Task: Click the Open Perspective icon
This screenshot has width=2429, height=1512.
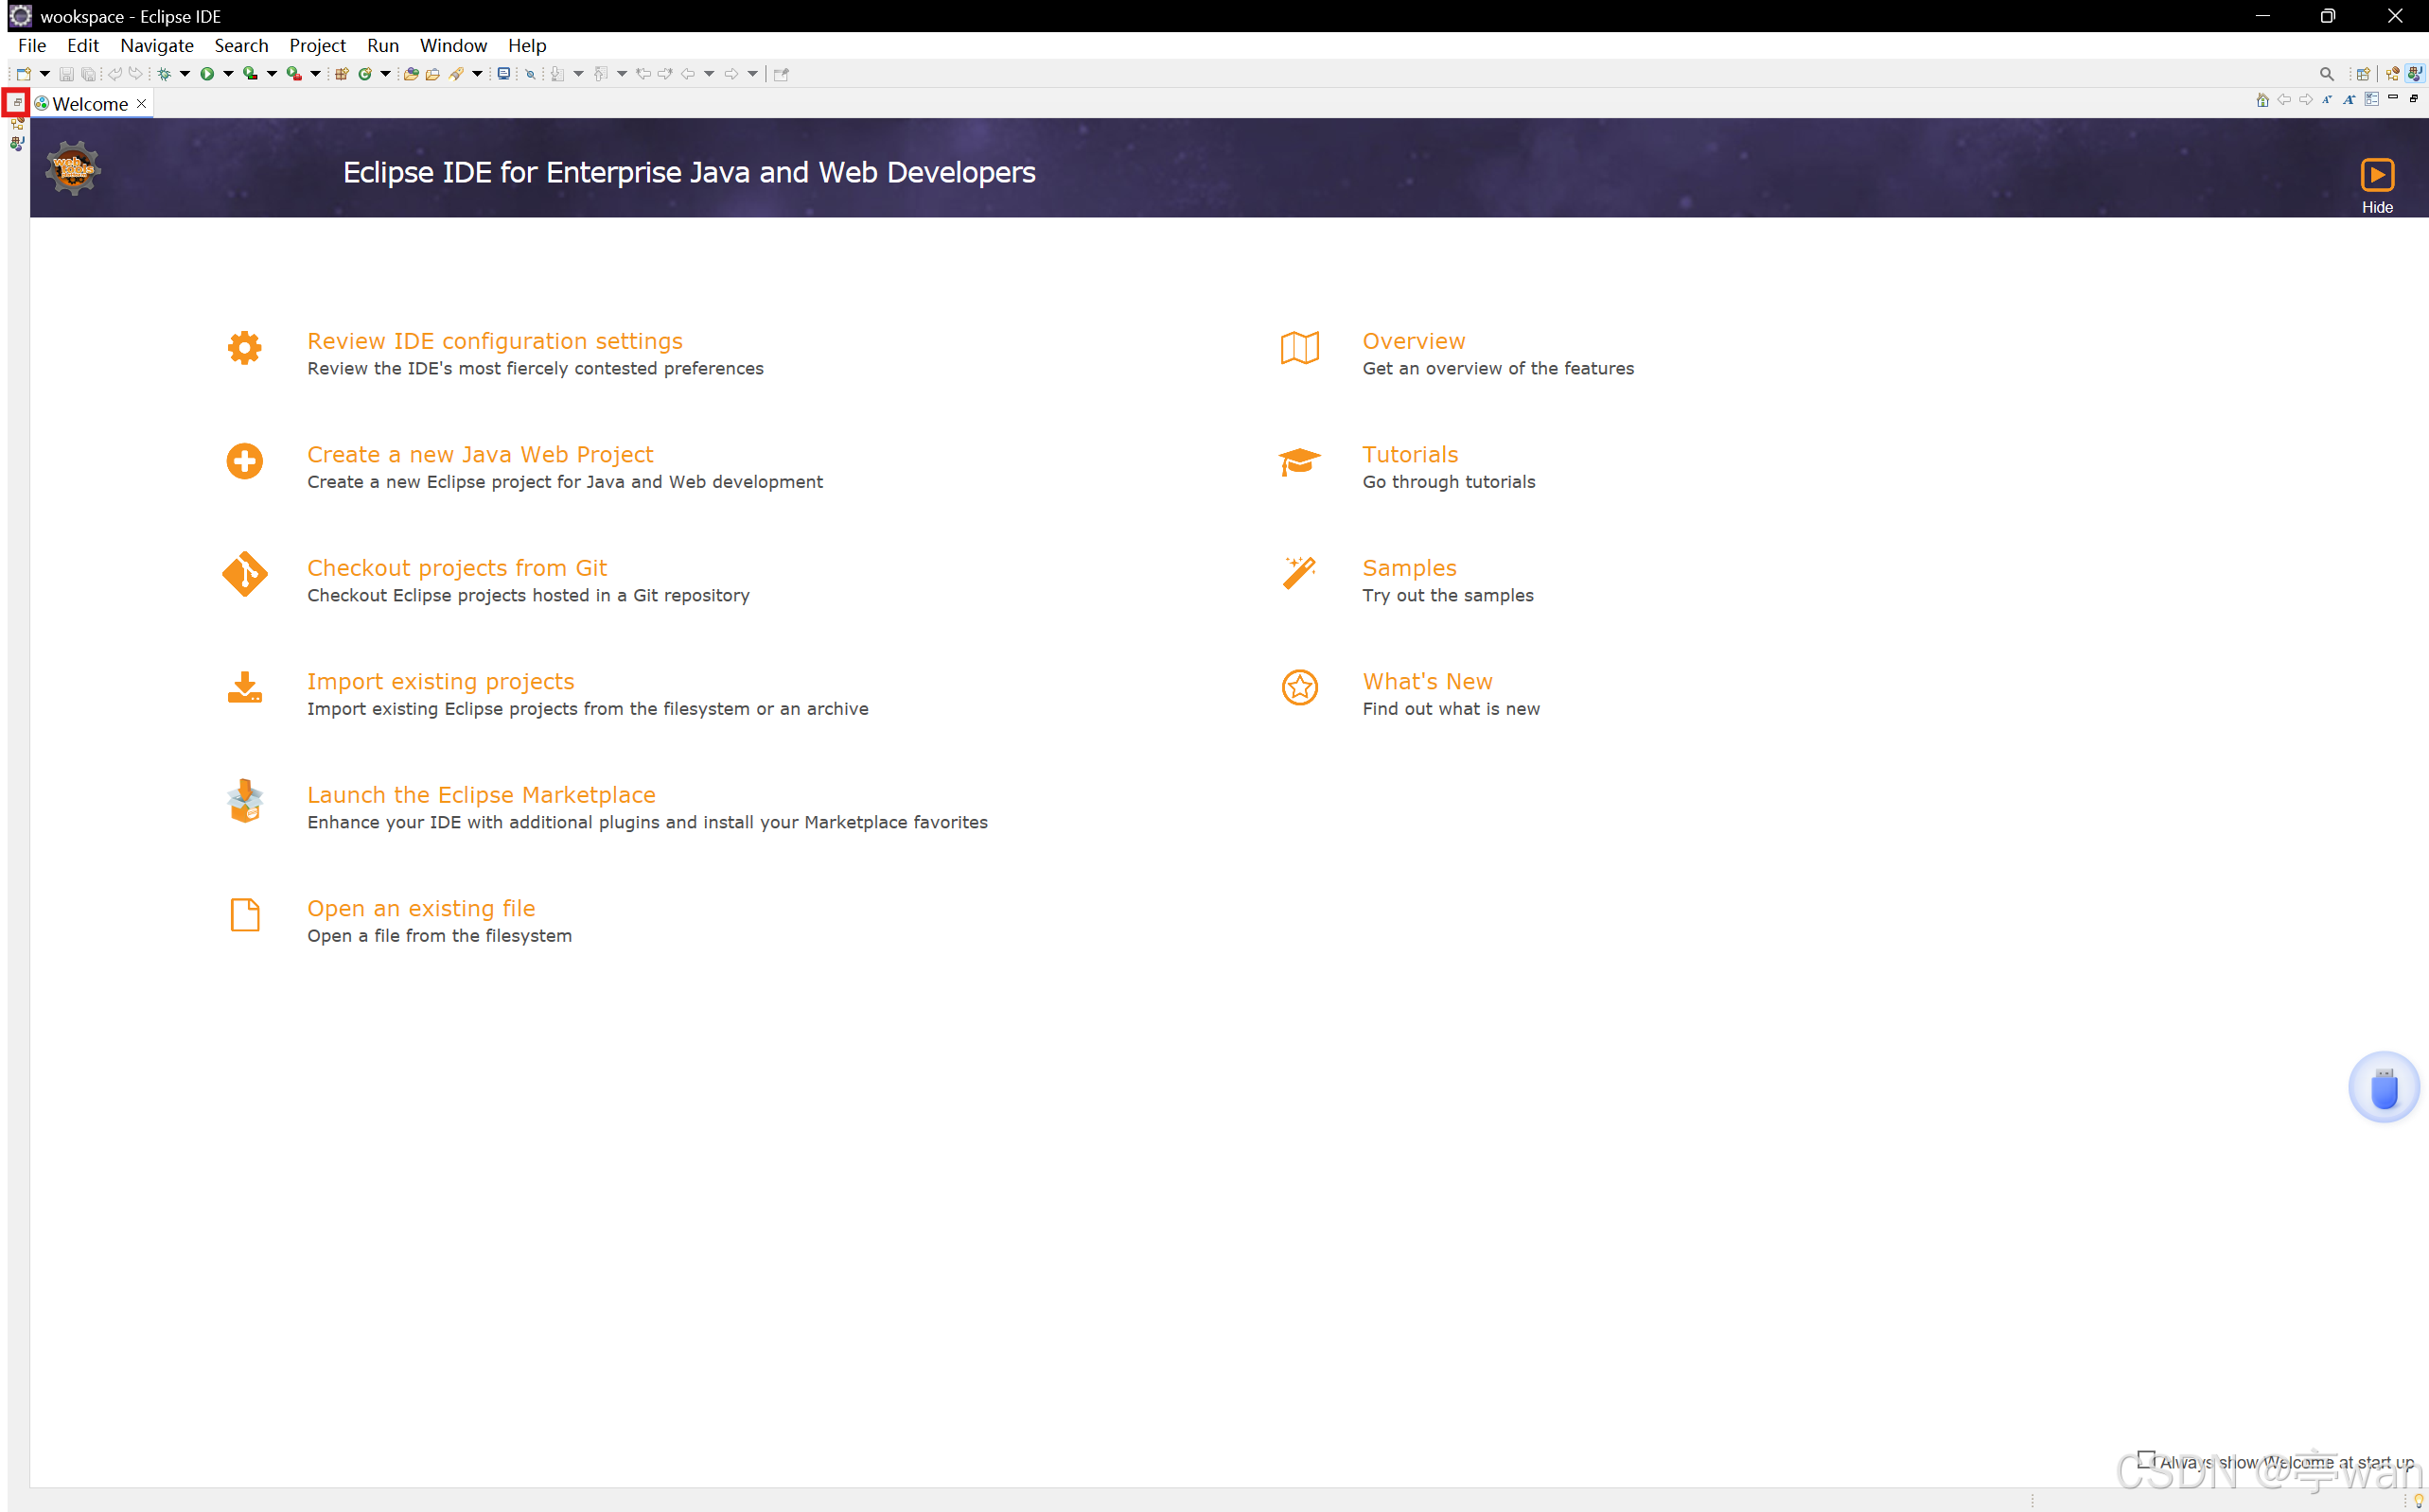Action: coord(2363,74)
